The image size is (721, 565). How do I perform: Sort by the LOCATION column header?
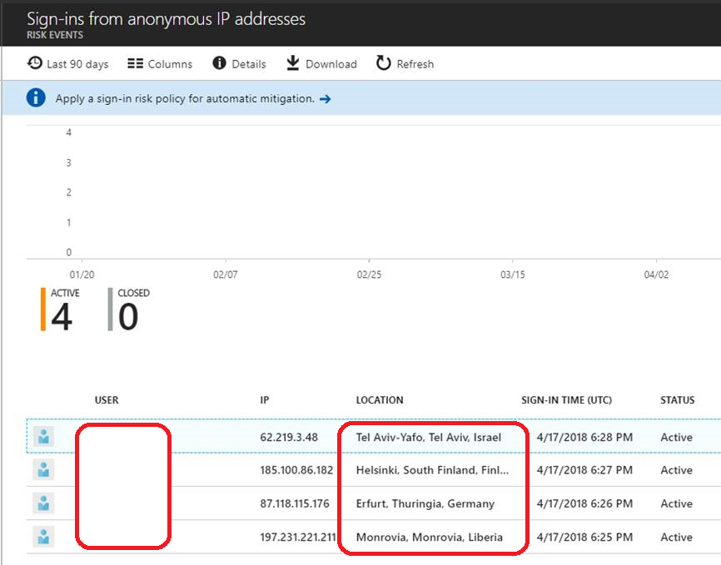point(380,400)
